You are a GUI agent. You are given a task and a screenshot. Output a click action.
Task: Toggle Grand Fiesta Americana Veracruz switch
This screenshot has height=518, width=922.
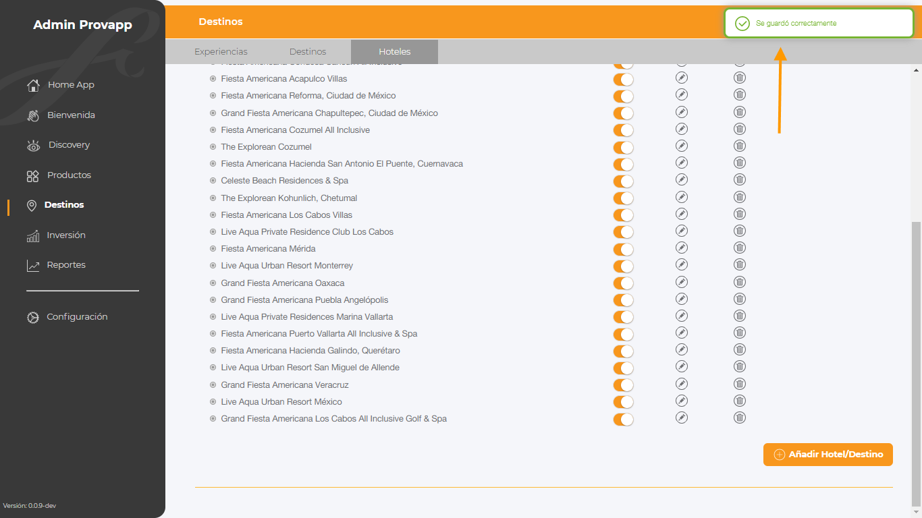623,385
